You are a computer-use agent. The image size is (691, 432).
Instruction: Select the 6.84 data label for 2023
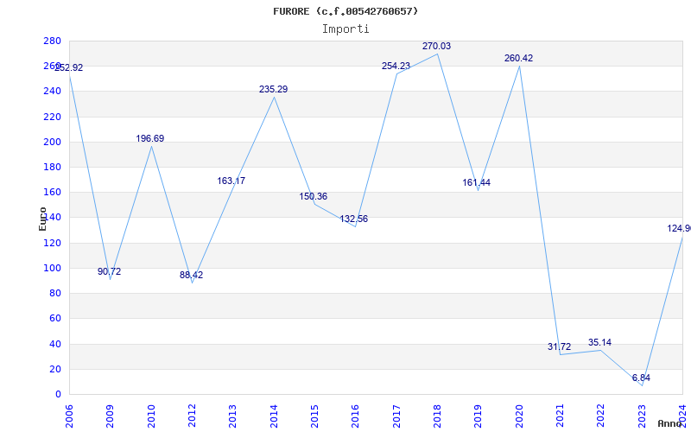tap(641, 378)
